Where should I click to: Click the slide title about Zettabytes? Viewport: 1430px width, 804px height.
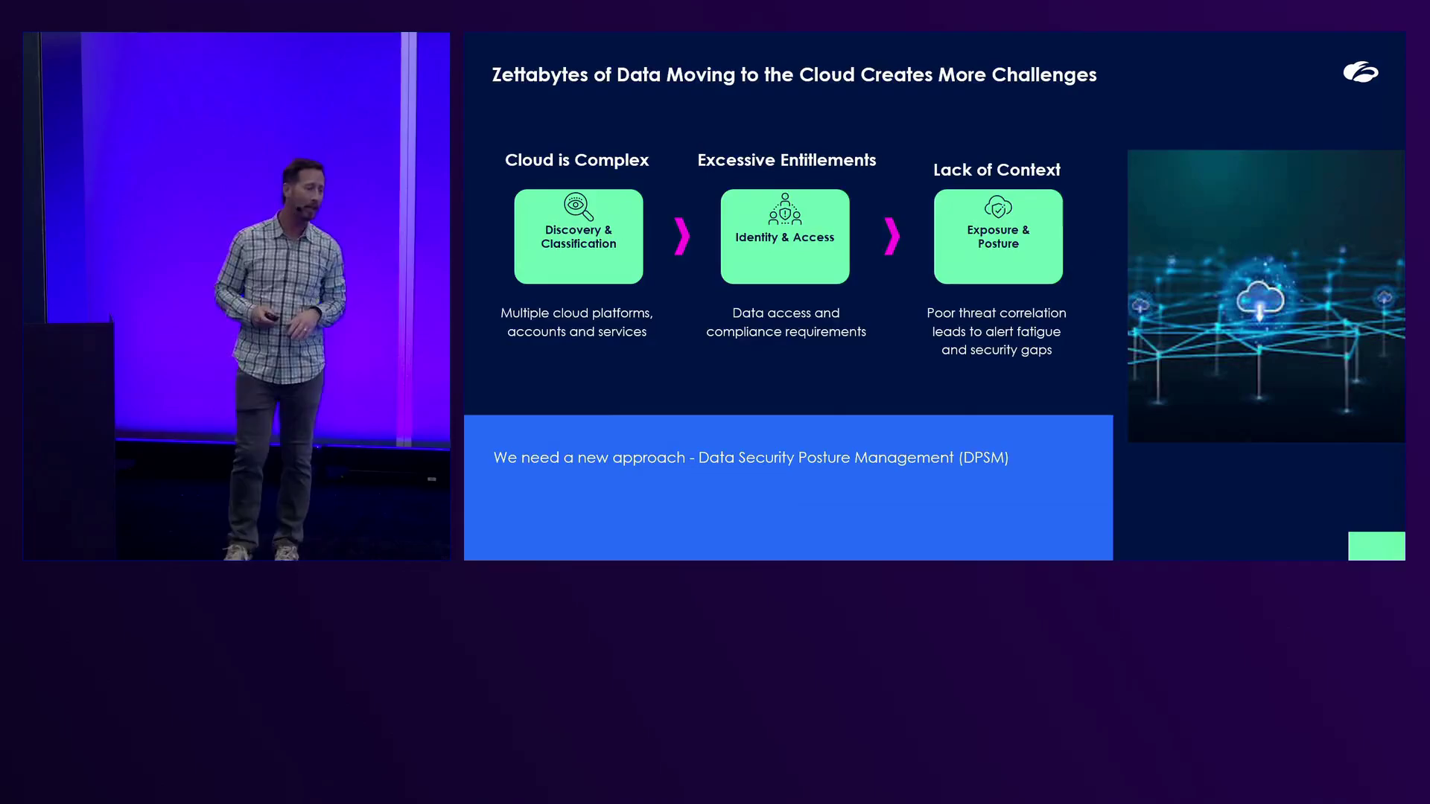coord(794,74)
